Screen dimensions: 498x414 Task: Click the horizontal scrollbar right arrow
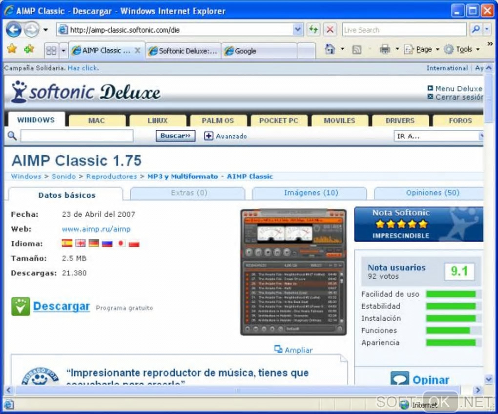tap(477, 390)
